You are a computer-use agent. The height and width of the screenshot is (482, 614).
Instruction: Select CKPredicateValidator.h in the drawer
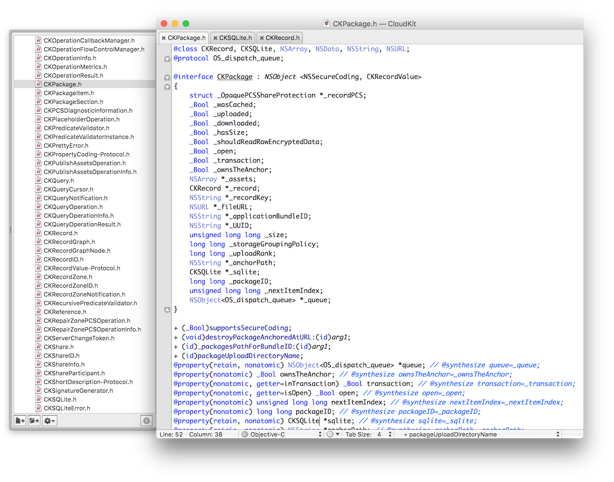tap(77, 128)
